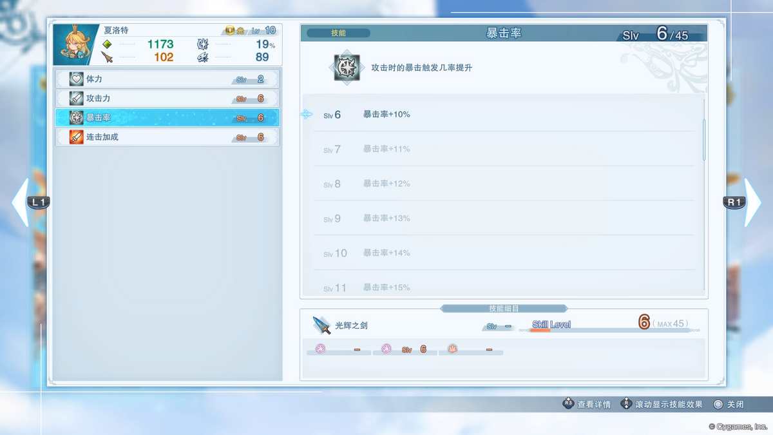Select the 体力 skill heart icon
Viewport: 773px width, 435px height.
coord(77,79)
